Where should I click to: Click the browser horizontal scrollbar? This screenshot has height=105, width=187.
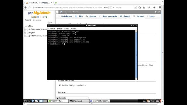(92, 104)
